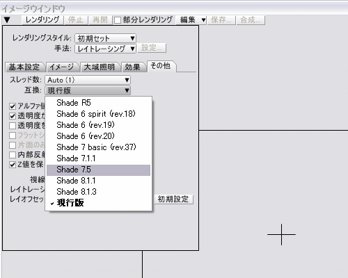Choose Shade 7.1.1 compatibility option

[99, 158]
